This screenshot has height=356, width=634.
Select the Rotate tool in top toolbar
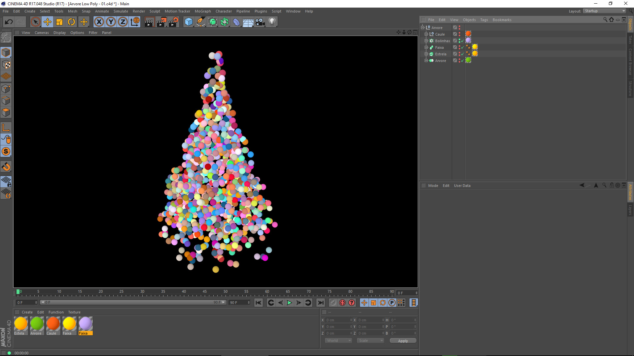(x=71, y=22)
